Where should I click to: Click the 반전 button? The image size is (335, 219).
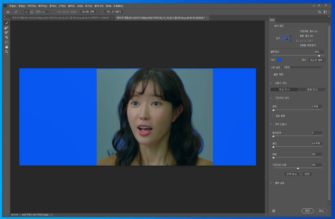(307, 174)
